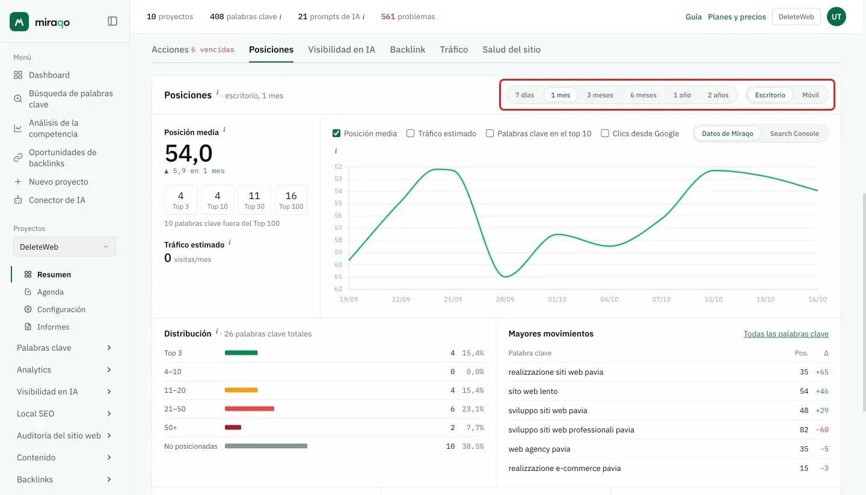The height and width of the screenshot is (495, 866).
Task: Go to the Backlink tab
Action: pos(408,49)
